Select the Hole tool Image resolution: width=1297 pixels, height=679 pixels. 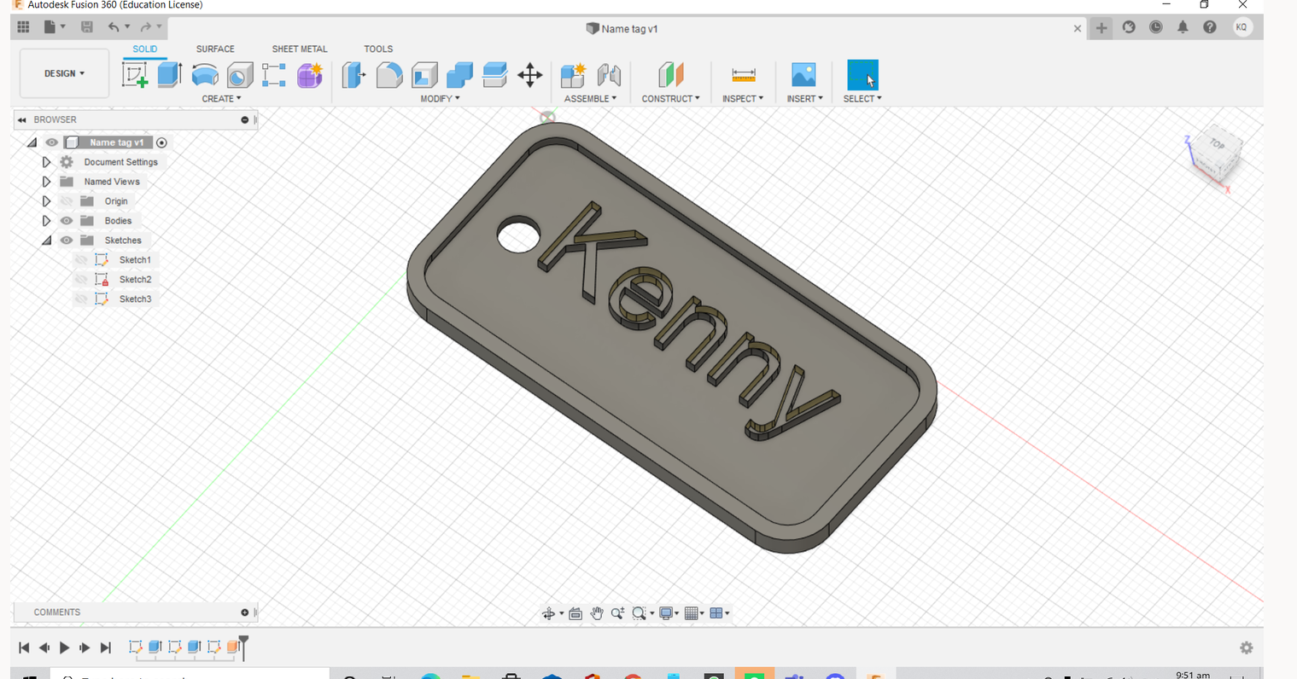click(x=240, y=75)
